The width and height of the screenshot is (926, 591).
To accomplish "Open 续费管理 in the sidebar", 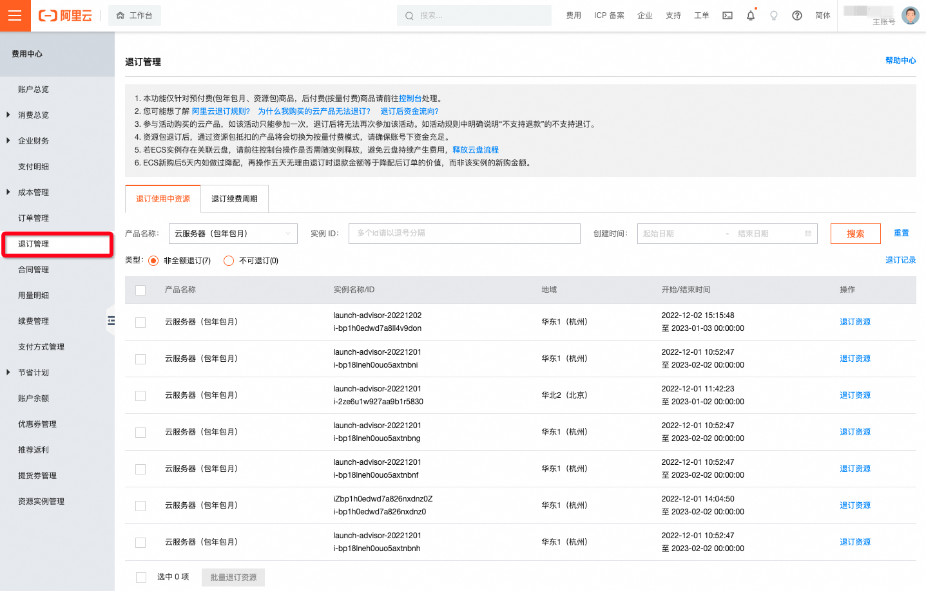I will click(x=34, y=321).
